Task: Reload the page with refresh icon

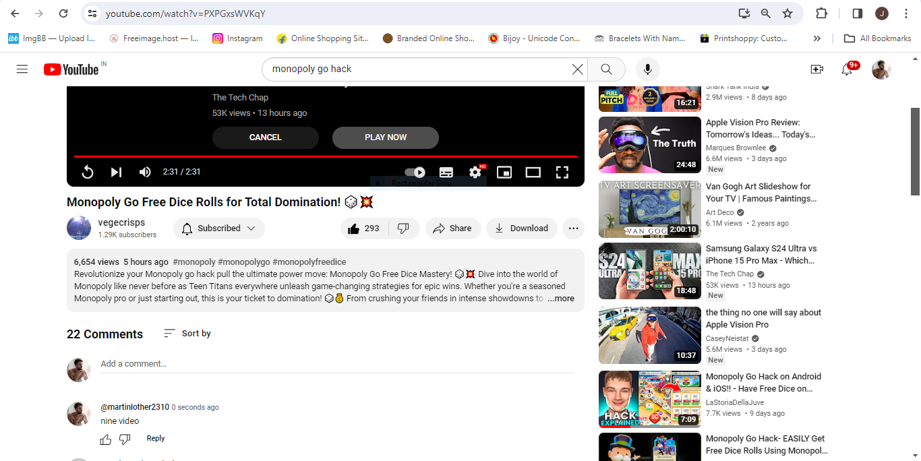Action: (63, 13)
